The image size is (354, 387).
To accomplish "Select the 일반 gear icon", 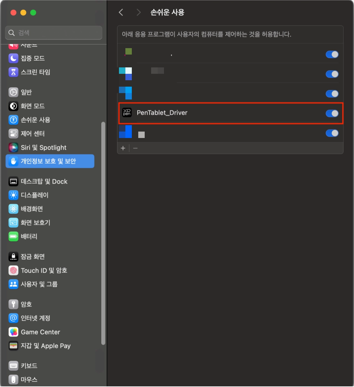I will (13, 92).
